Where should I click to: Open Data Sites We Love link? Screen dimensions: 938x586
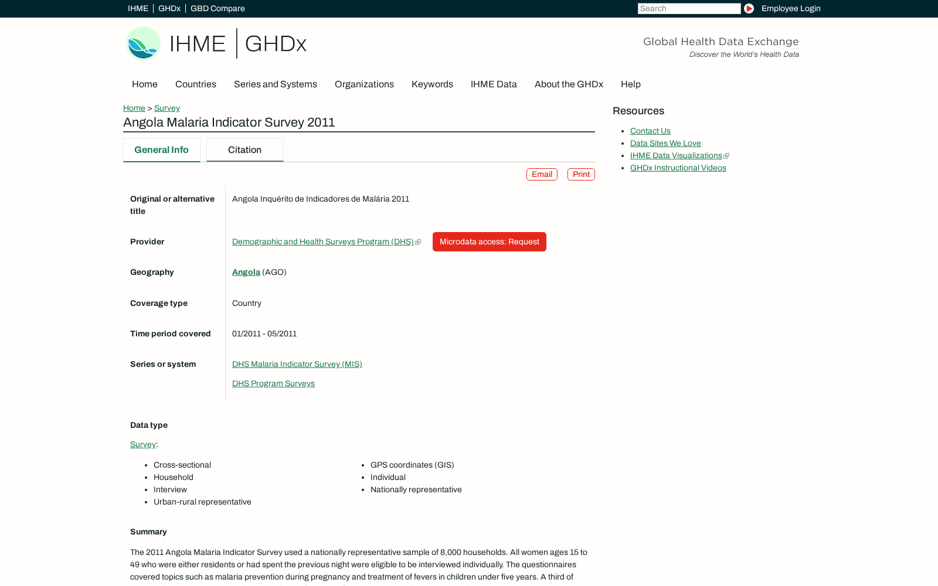point(665,144)
